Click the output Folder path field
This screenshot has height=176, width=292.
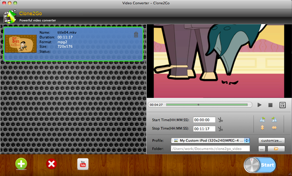pyautogui.click(x=210, y=149)
